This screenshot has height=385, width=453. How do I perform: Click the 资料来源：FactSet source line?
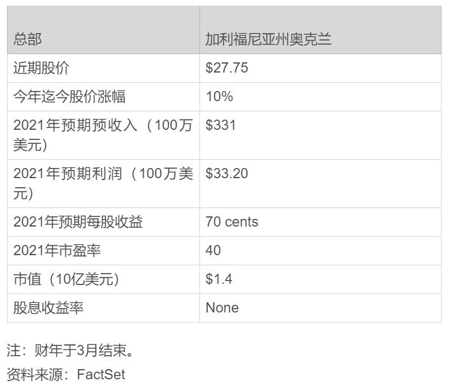(x=66, y=374)
